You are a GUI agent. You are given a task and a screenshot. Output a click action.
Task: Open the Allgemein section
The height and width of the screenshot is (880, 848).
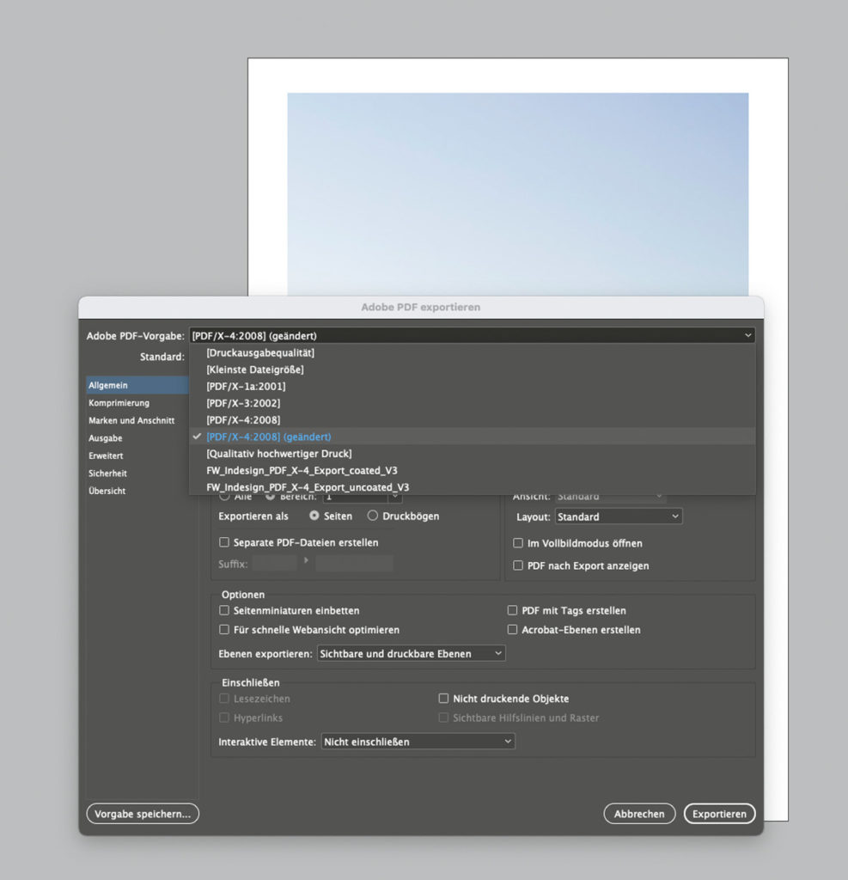pyautogui.click(x=137, y=385)
